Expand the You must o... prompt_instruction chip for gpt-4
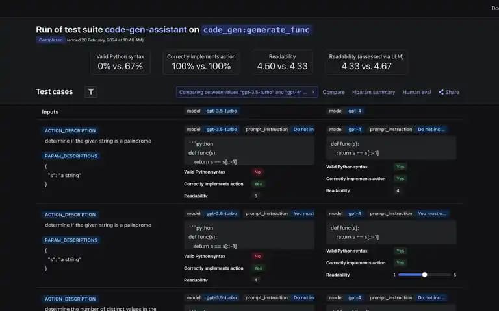The width and height of the screenshot is (499, 311). pyautogui.click(x=432, y=214)
